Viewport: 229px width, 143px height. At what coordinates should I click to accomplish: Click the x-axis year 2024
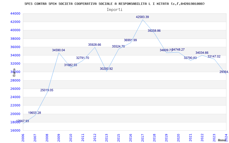pyautogui.click(x=226, y=138)
